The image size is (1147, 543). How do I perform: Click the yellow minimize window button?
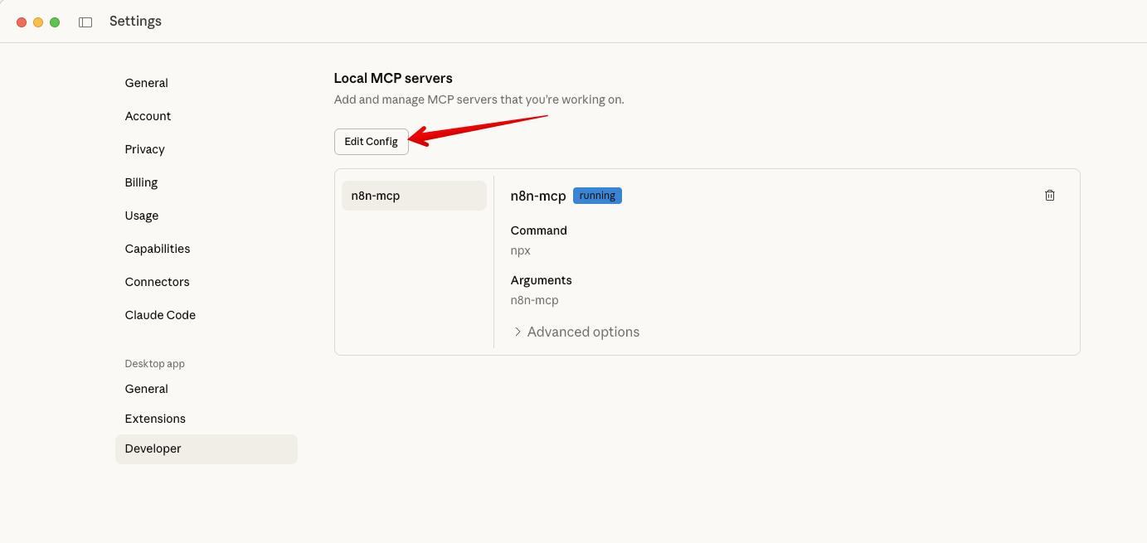pyautogui.click(x=38, y=22)
